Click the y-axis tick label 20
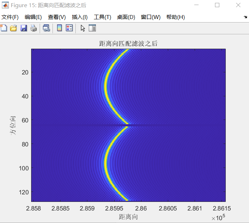 25,72
